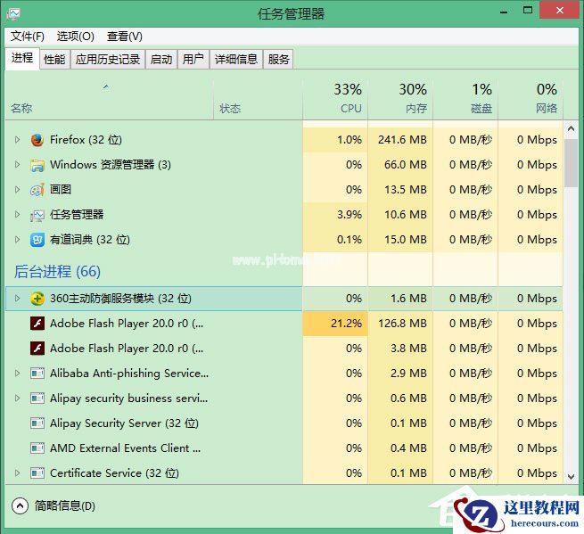Click the 任务管理器 process row icon

coord(37,215)
